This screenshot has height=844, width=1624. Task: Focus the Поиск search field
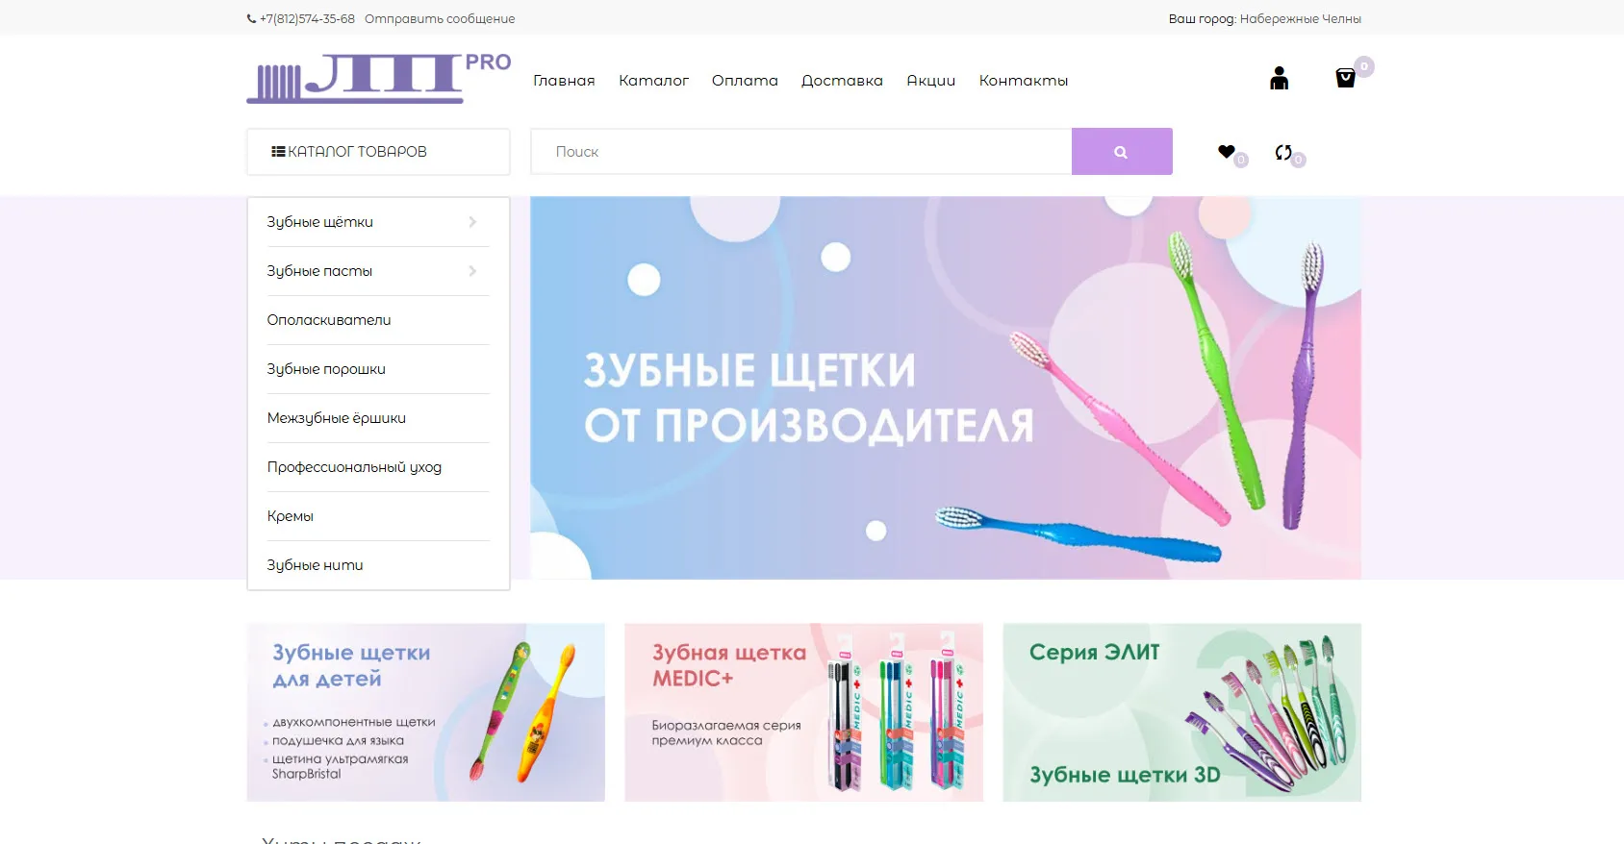[x=801, y=152]
